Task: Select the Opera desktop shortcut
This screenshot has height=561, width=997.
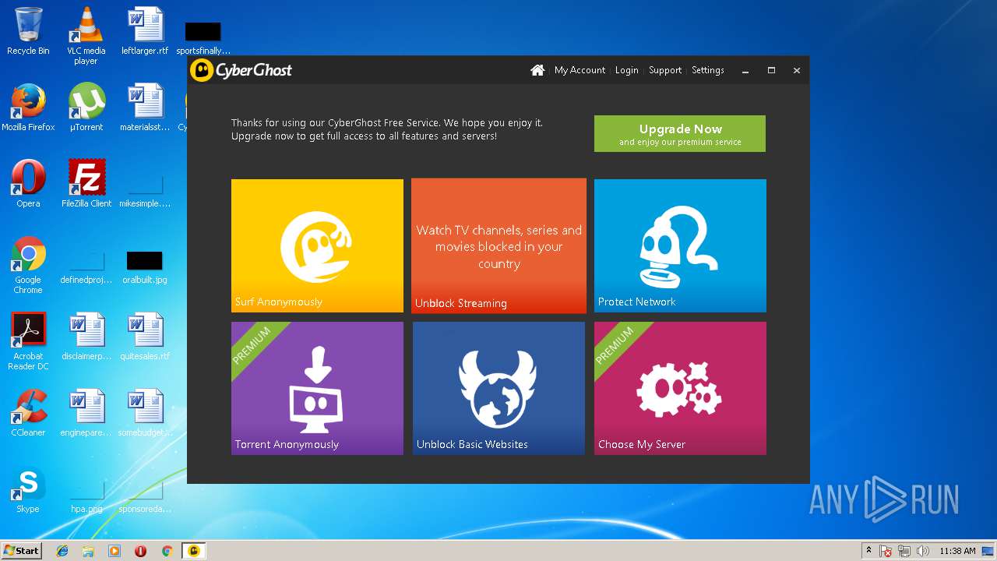Action: (28, 184)
